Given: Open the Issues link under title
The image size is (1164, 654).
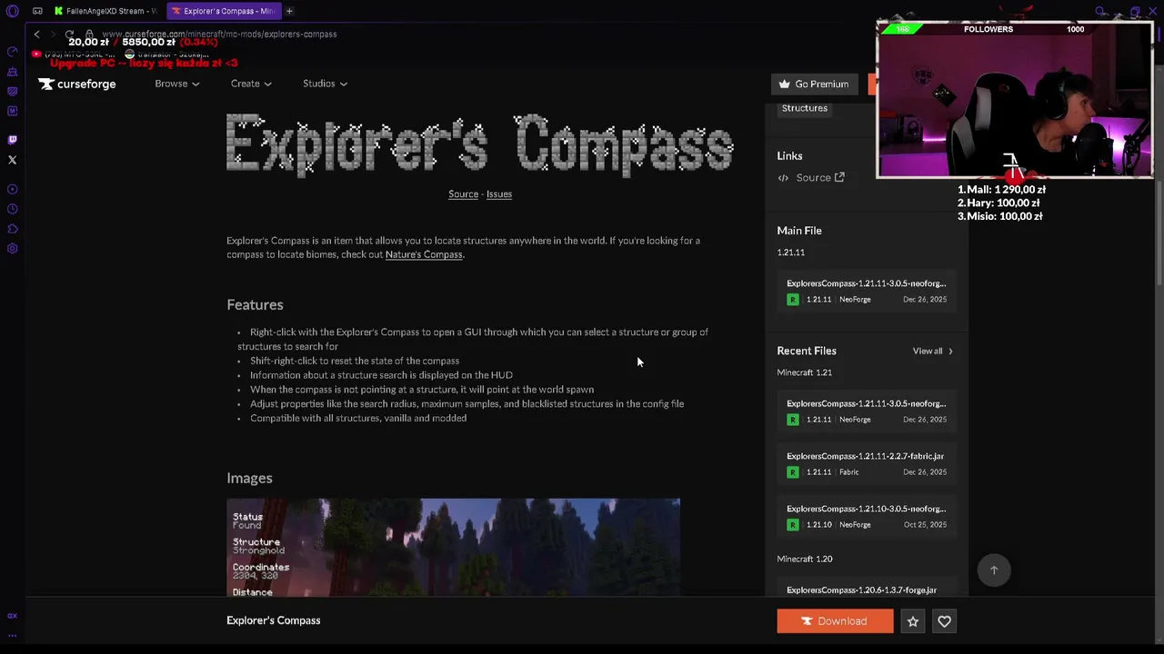Looking at the screenshot, I should (499, 193).
